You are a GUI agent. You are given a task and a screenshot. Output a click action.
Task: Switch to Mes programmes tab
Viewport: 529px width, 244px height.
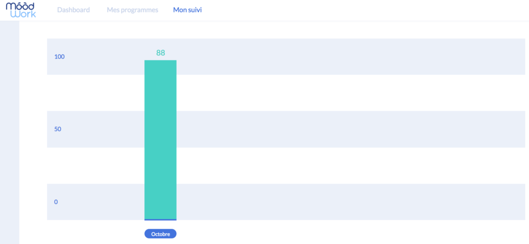(133, 10)
